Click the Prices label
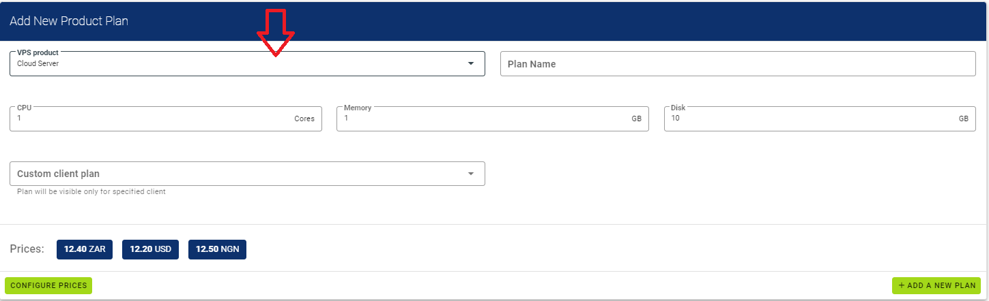This screenshot has width=989, height=301. 27,249
